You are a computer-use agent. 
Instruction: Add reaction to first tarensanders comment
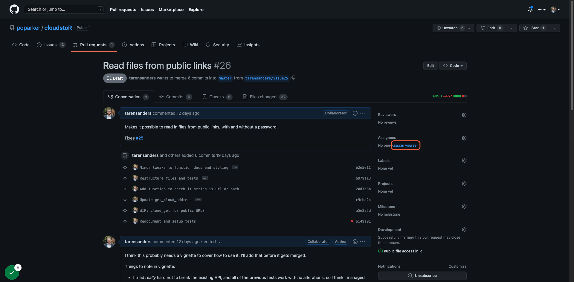point(355,113)
